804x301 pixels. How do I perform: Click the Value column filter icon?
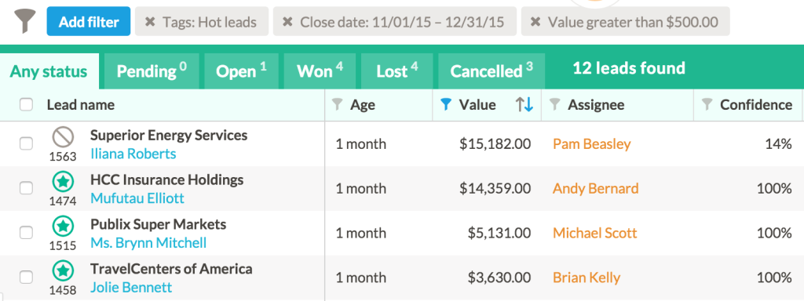[446, 105]
